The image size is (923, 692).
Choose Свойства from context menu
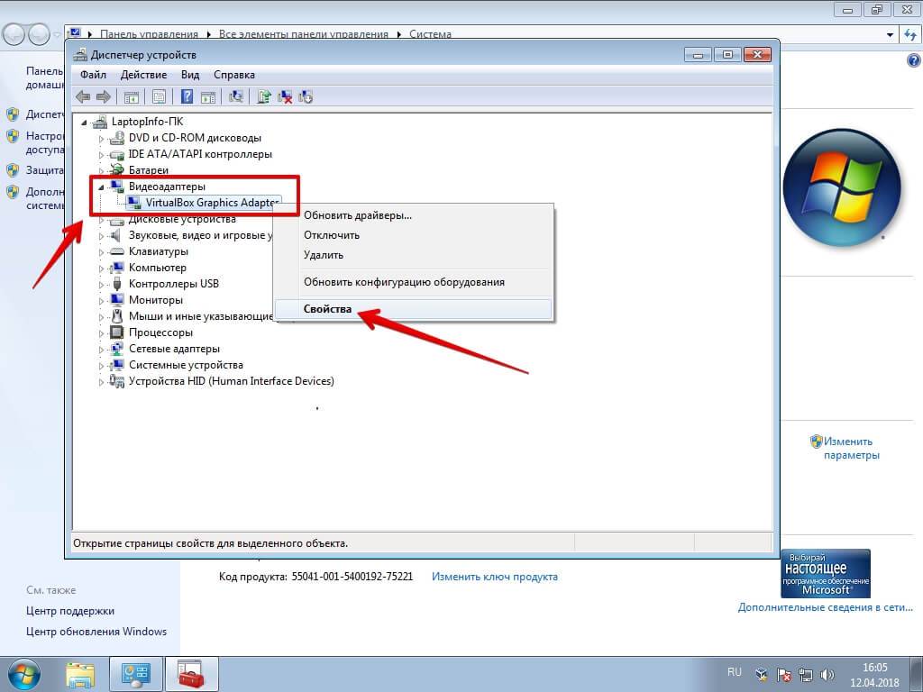[414, 310]
